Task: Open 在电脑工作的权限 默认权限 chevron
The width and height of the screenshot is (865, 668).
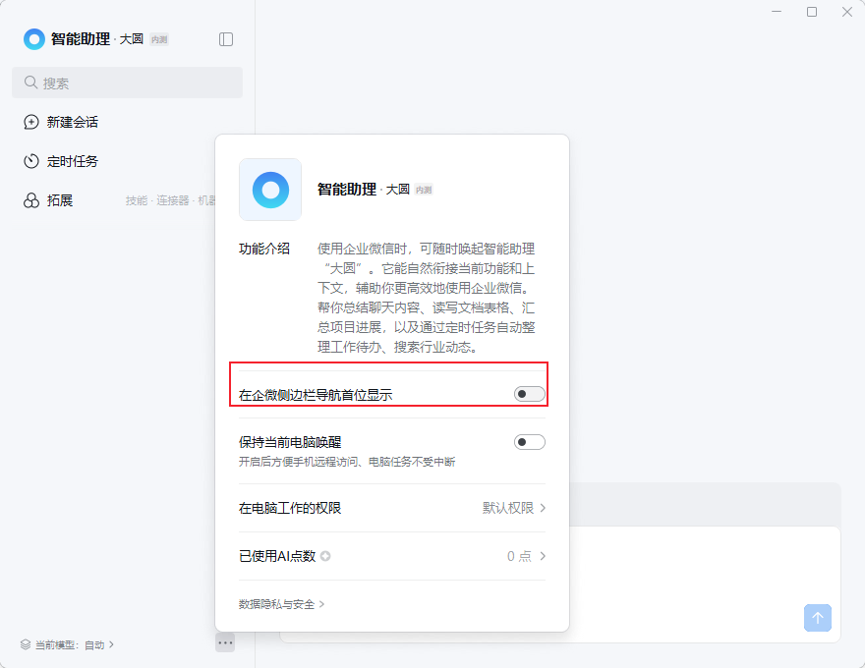Action: tap(543, 508)
